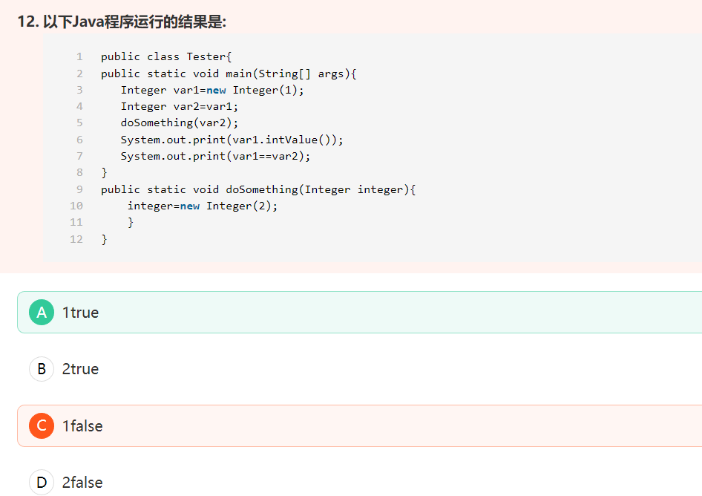
Task: Click the answer text "1false"
Action: pos(82,426)
